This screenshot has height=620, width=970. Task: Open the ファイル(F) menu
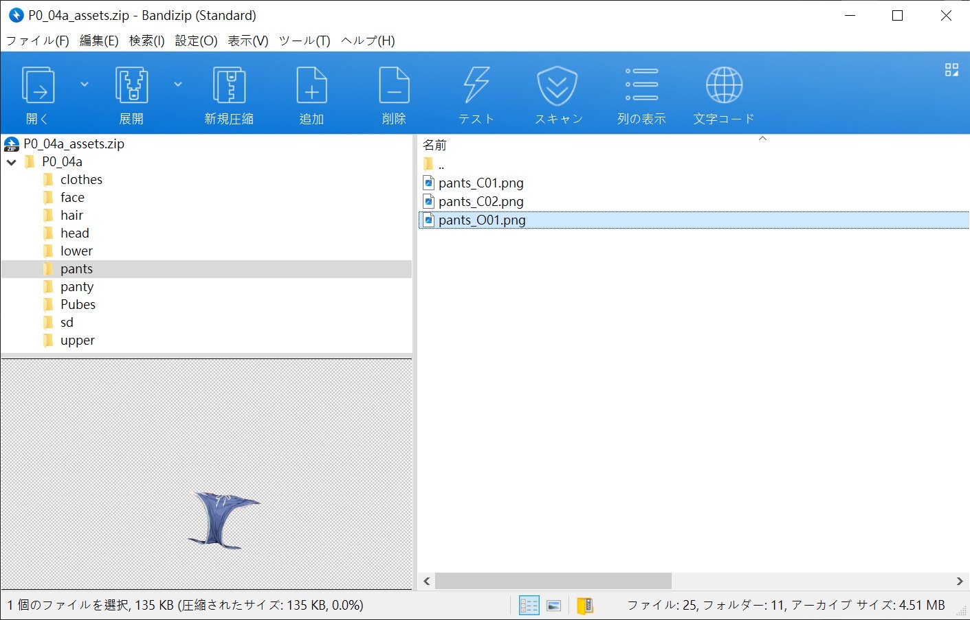point(38,41)
